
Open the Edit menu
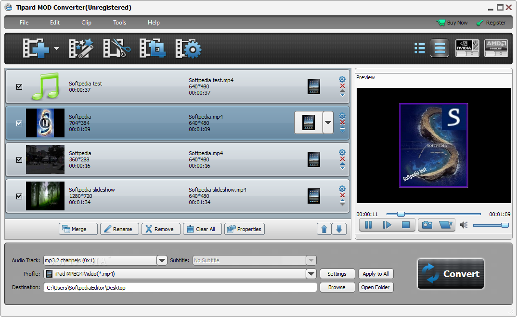(55, 23)
